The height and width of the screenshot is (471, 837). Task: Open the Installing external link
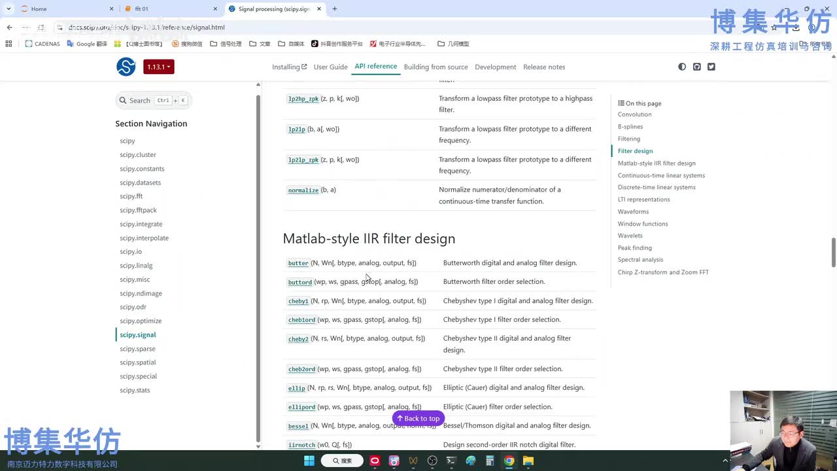click(x=289, y=67)
